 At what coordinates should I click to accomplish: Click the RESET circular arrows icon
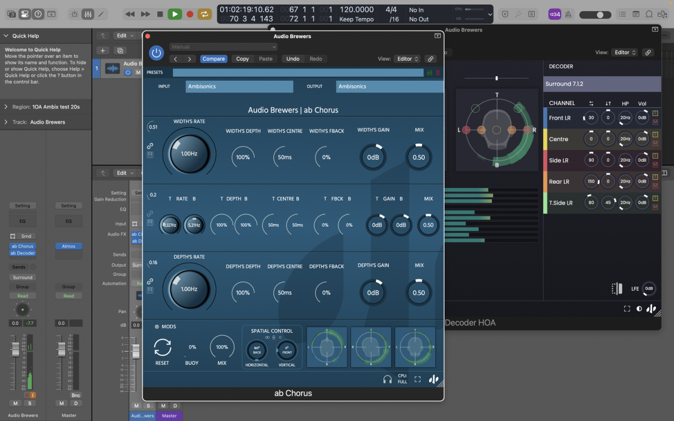[162, 348]
